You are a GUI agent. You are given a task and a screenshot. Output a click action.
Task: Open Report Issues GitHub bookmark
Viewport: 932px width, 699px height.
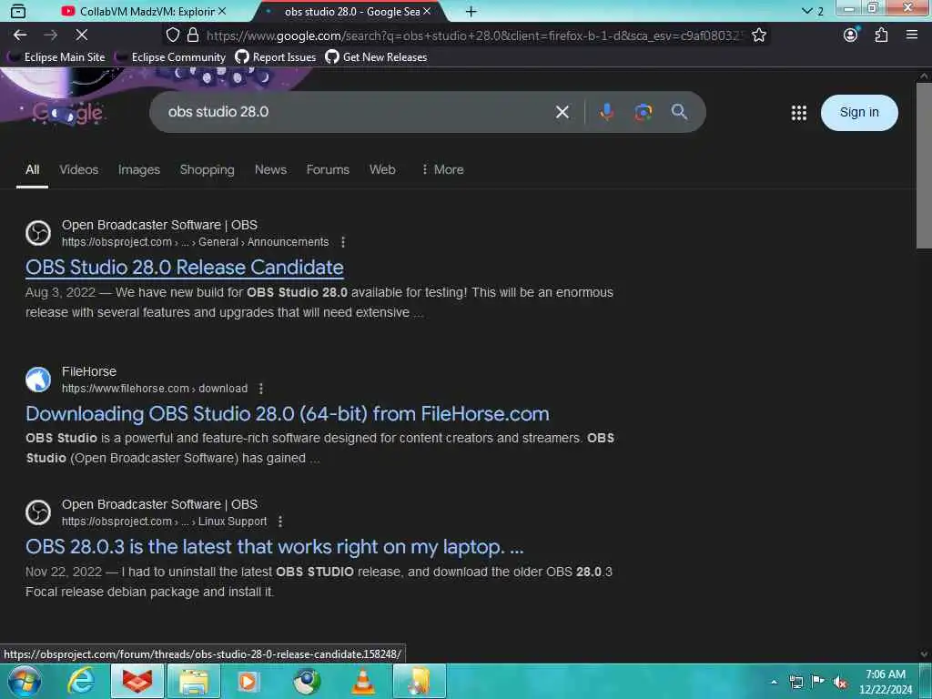pos(276,57)
